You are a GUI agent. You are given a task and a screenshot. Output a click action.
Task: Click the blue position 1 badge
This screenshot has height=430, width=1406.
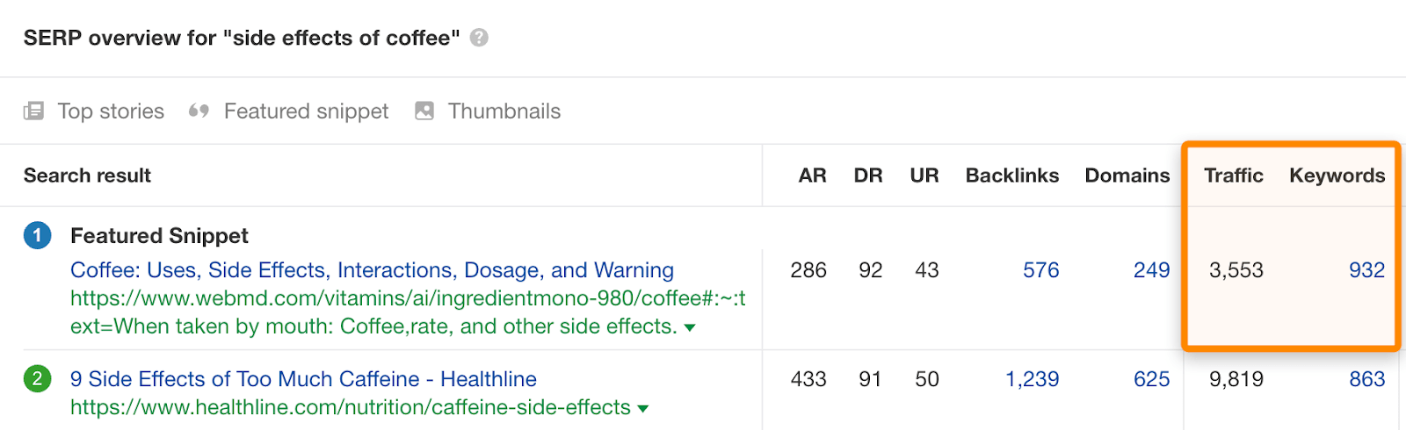point(37,235)
